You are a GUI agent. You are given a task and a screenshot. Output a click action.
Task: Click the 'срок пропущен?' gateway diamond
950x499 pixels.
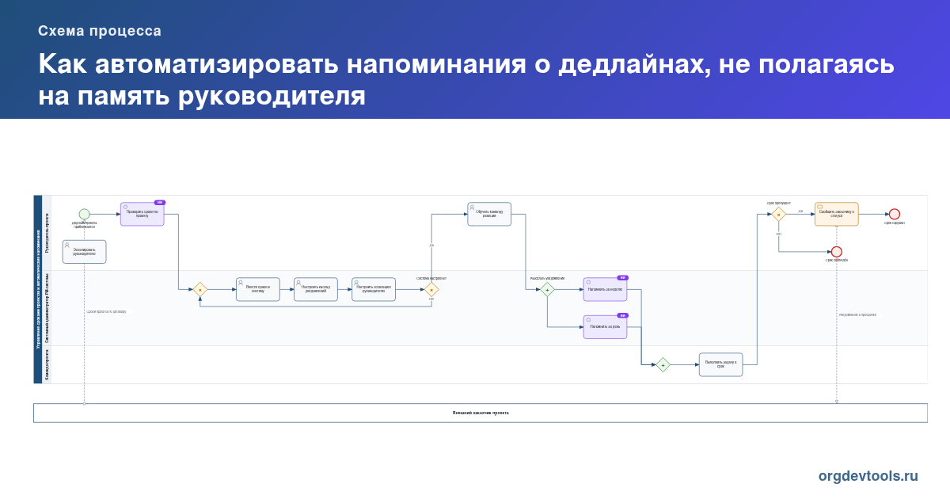click(779, 214)
